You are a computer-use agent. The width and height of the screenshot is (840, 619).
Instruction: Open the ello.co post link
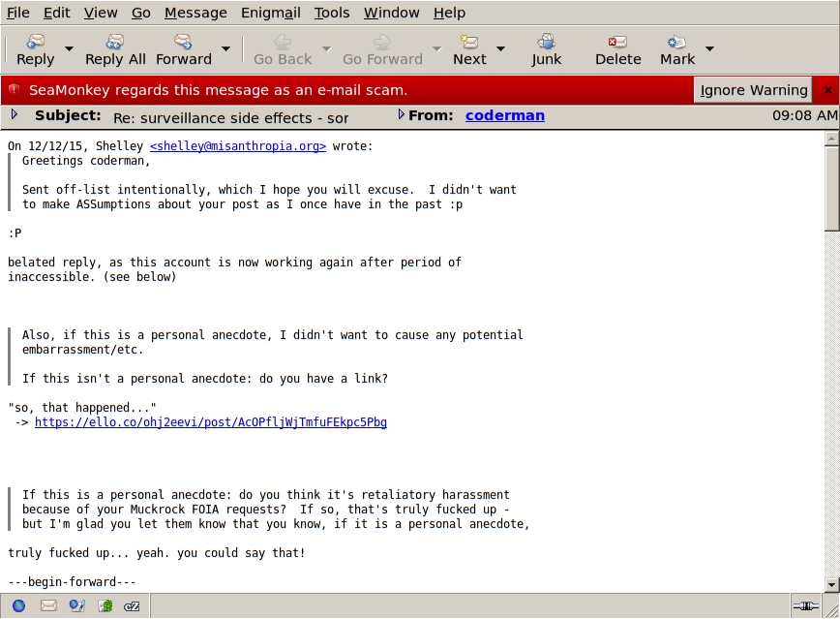click(210, 422)
